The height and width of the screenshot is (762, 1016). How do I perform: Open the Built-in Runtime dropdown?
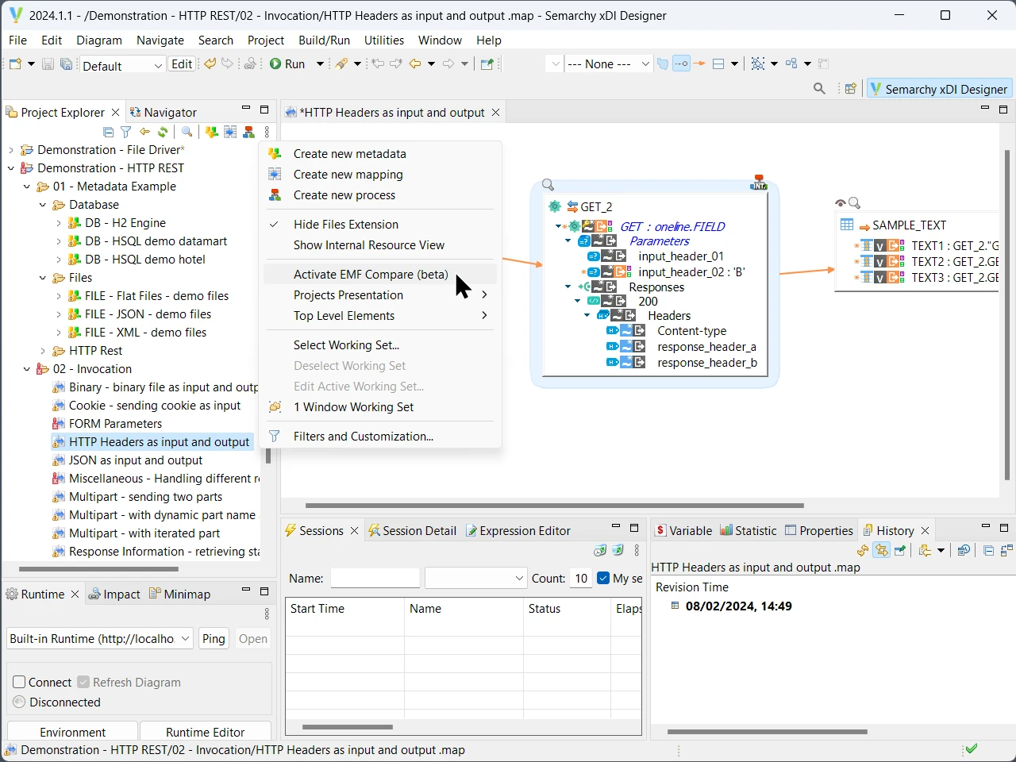click(x=185, y=638)
